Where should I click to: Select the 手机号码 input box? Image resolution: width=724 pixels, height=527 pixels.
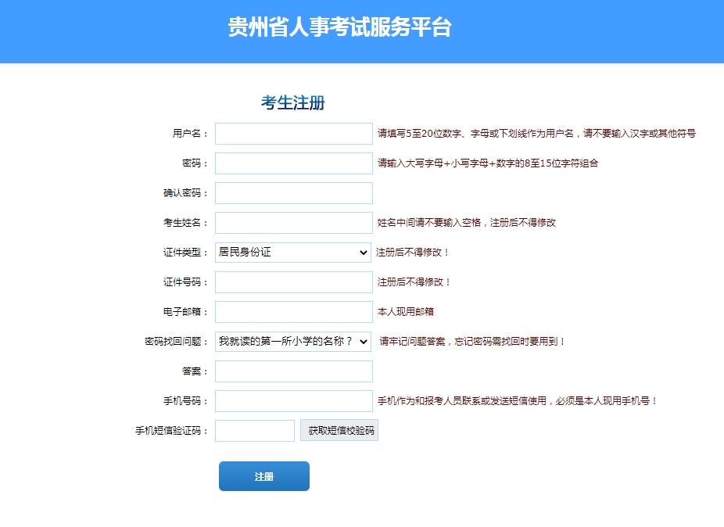pos(294,401)
